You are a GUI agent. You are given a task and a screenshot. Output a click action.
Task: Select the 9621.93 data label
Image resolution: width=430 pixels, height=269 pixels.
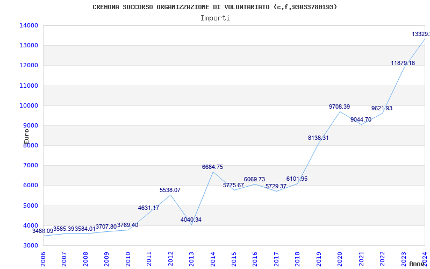(x=382, y=108)
